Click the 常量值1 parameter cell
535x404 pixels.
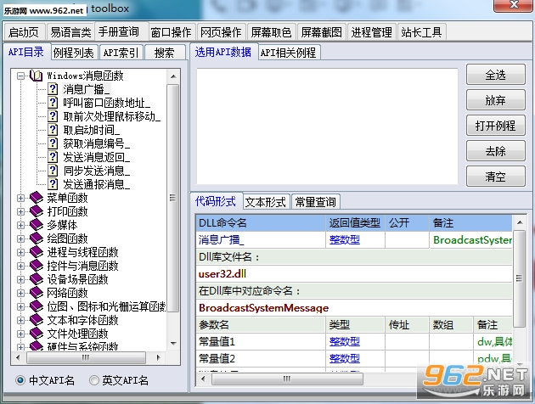tap(261, 341)
